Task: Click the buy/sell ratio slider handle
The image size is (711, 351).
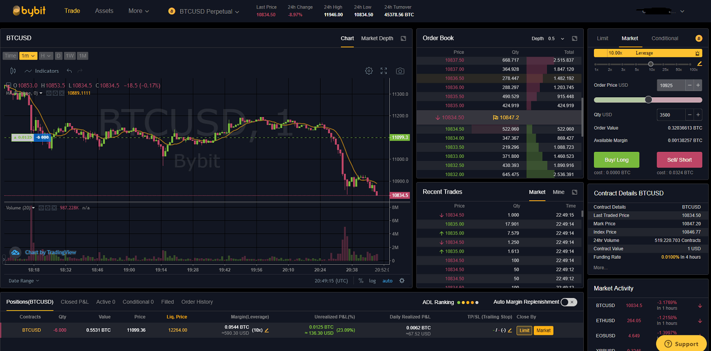Action: pos(648,100)
